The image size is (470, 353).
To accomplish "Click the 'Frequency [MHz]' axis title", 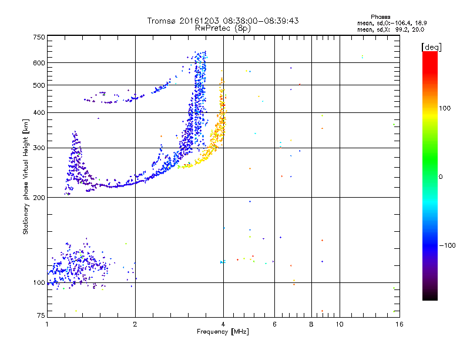I will (x=223, y=332).
